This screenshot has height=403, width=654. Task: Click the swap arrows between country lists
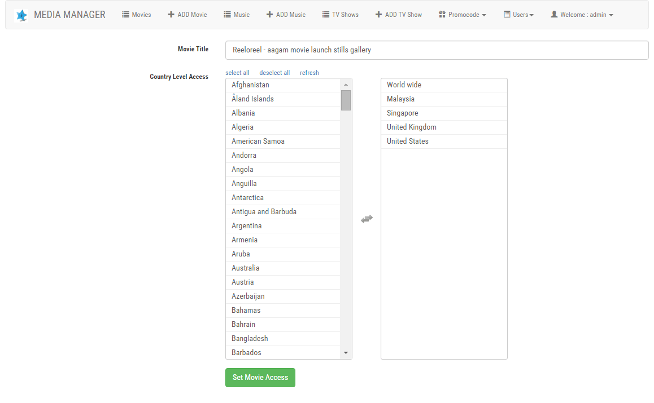click(x=367, y=219)
